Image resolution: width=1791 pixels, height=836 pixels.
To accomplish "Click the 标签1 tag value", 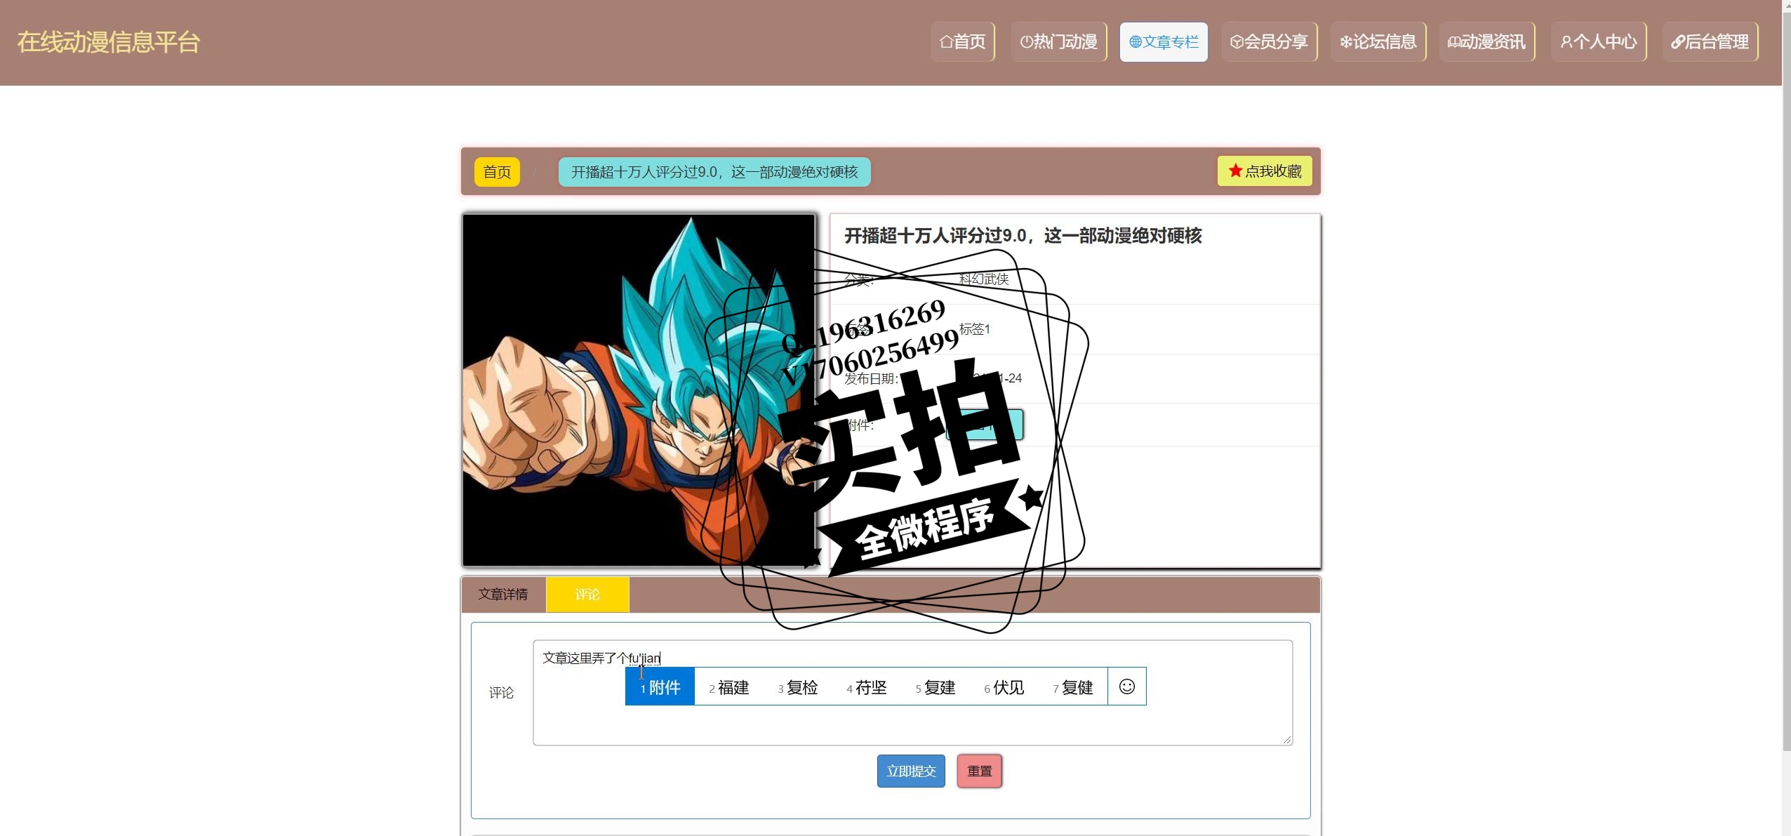I will click(974, 329).
